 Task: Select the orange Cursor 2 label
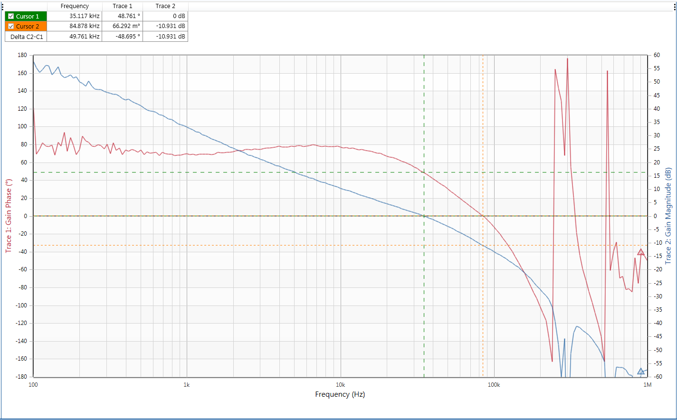click(28, 26)
